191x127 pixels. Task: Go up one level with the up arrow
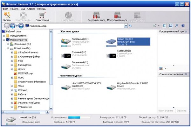click(21, 26)
